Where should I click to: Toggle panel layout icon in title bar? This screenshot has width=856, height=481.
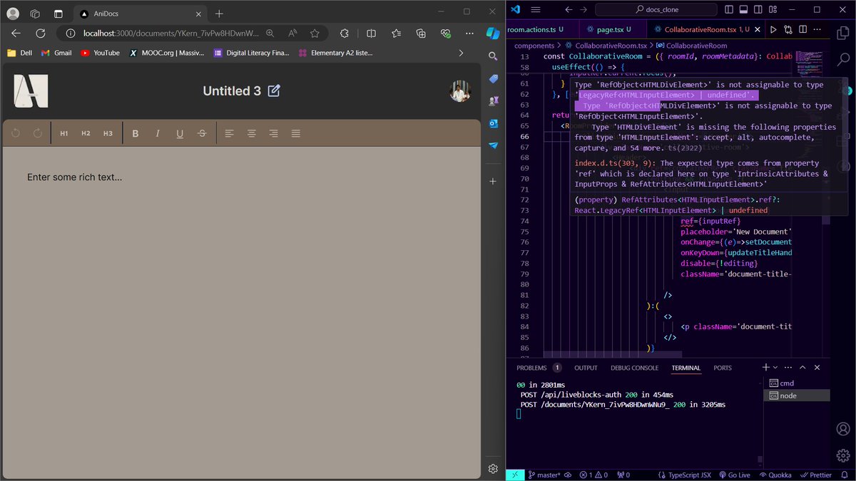pyautogui.click(x=743, y=9)
